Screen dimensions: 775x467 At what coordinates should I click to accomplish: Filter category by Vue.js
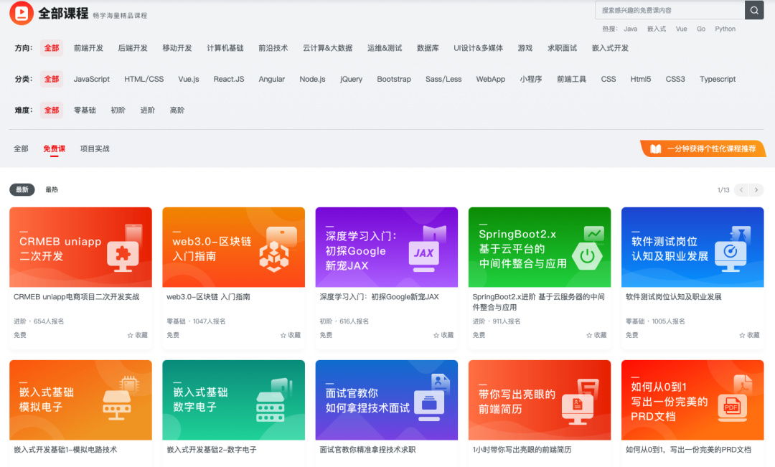point(189,79)
